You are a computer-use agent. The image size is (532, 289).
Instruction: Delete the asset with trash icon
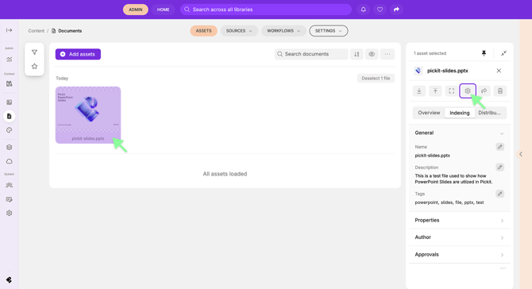click(500, 91)
